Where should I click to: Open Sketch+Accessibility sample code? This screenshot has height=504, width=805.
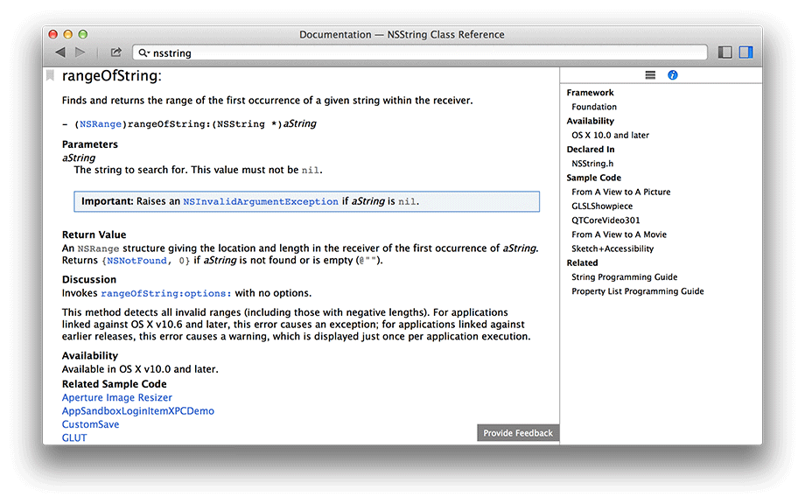(612, 248)
